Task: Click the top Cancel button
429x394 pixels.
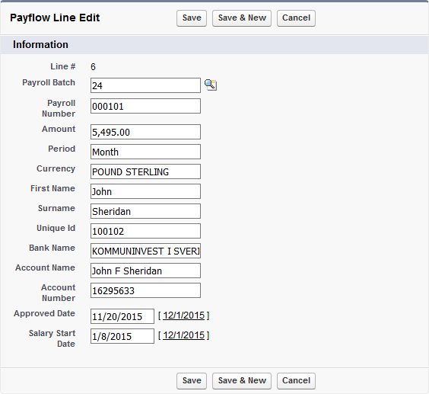Action: 296,18
